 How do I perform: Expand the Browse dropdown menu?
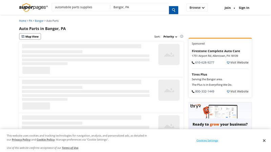[197, 8]
